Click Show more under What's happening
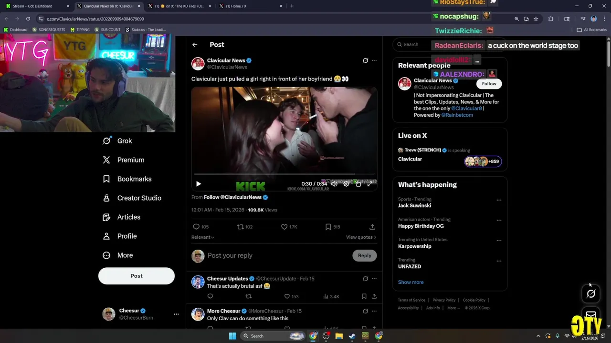Screen dimensions: 611x343 tap(411, 282)
